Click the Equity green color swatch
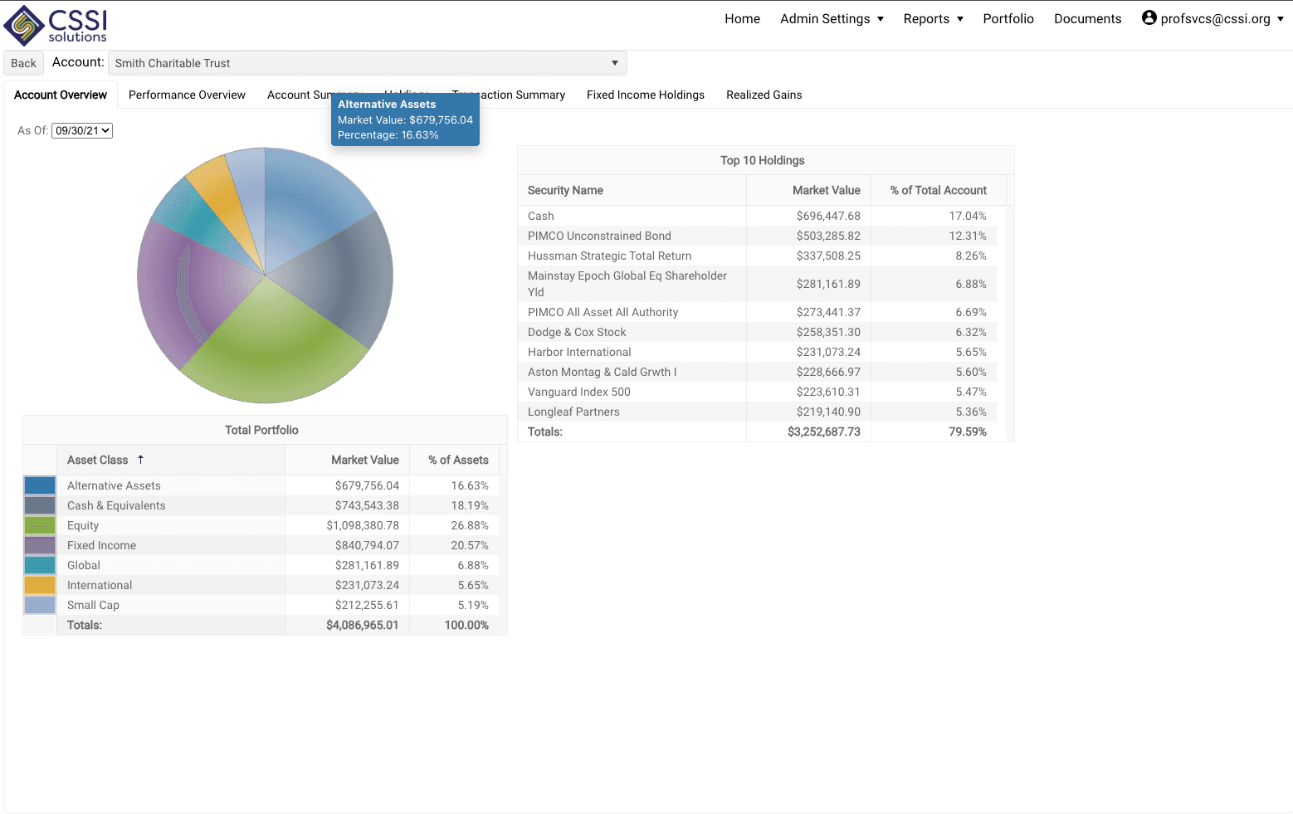This screenshot has height=814, width=1293. (40, 525)
